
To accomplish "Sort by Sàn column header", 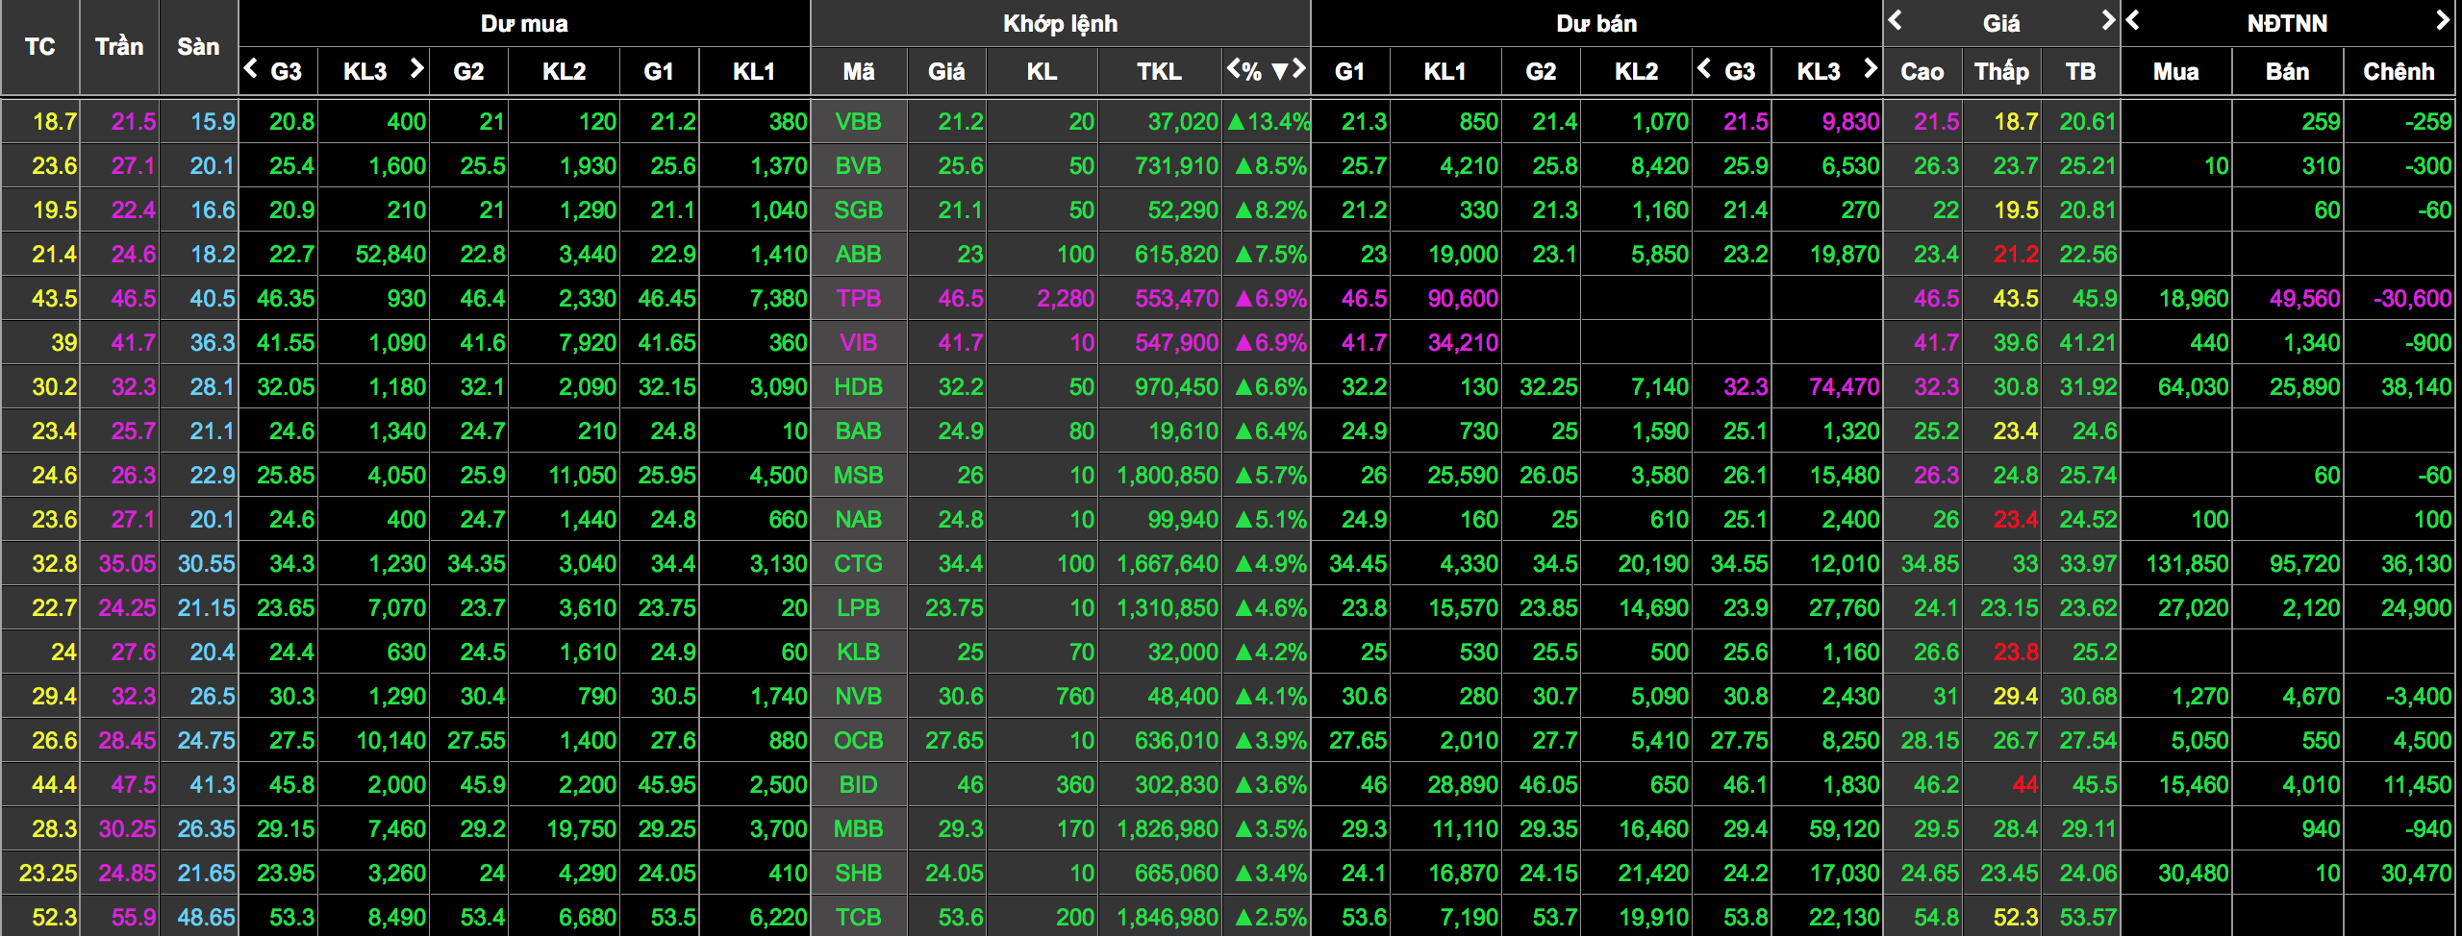I will pyautogui.click(x=198, y=47).
